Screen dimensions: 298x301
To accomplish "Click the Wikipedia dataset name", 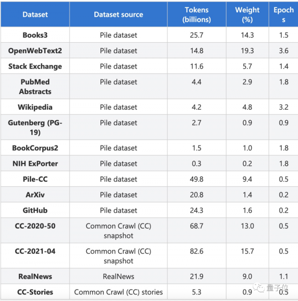I will (35, 107).
